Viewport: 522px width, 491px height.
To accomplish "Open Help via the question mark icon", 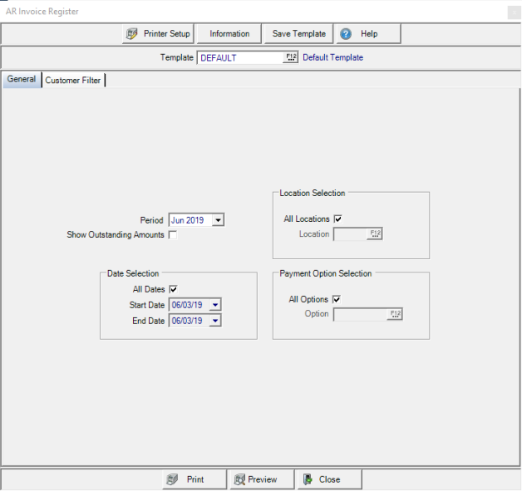I will (x=346, y=34).
